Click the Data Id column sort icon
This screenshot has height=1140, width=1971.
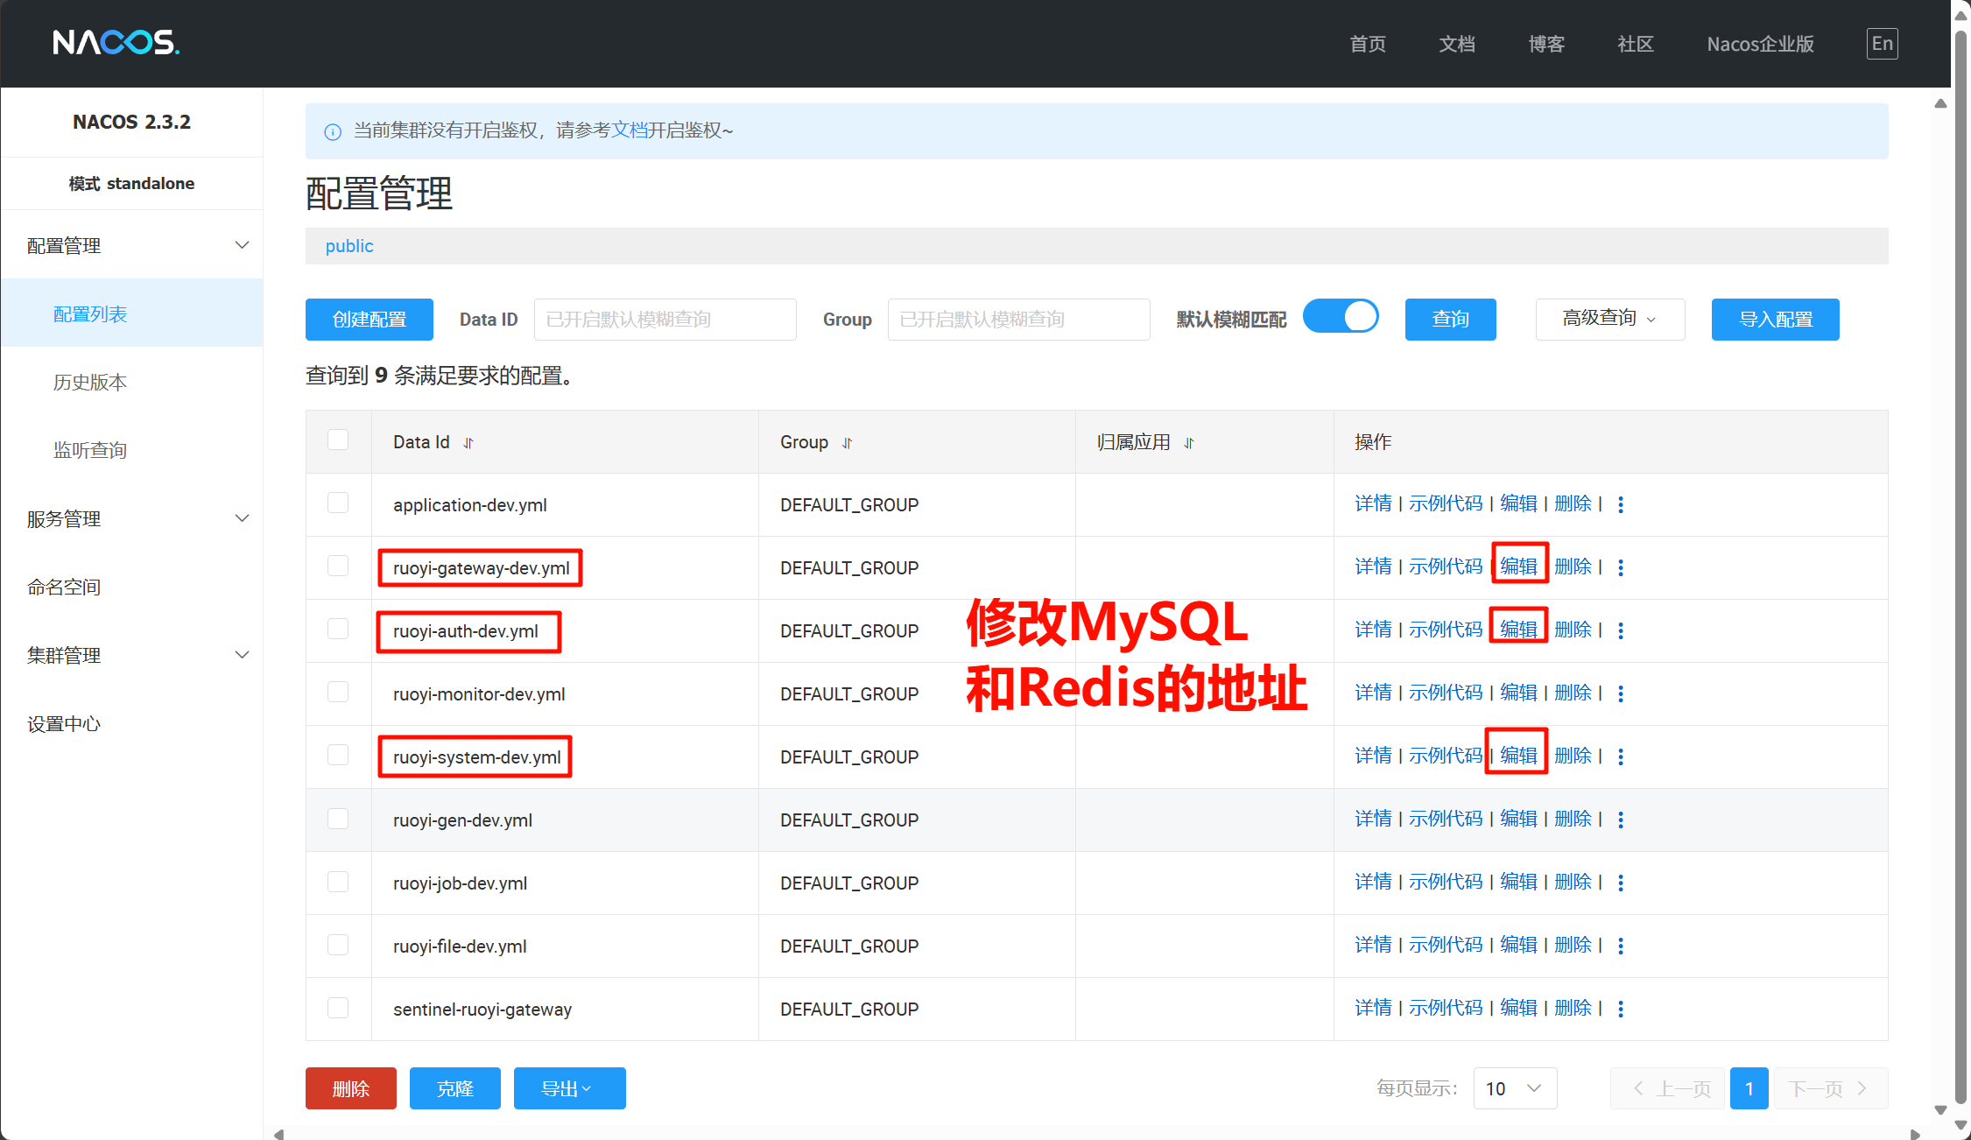click(468, 443)
